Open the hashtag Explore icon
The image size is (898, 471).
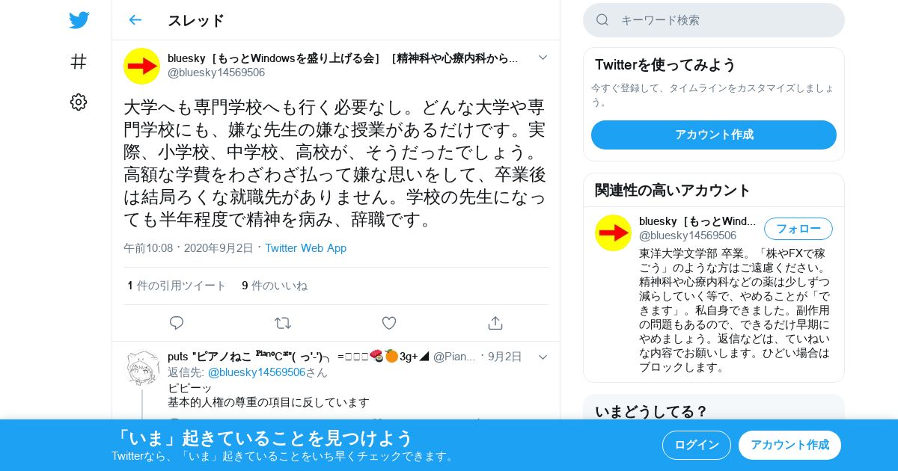(x=79, y=61)
